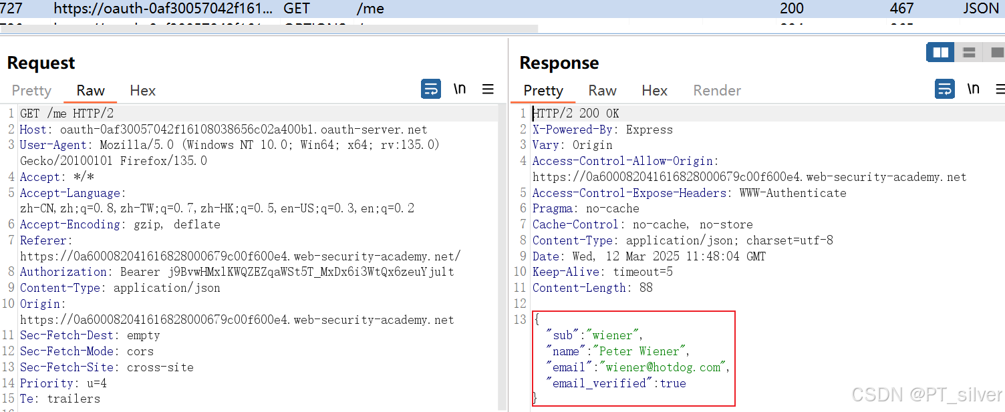This screenshot has height=412, width=1005.
Task: Click the oauth host URL in row 727
Action: tap(163, 9)
